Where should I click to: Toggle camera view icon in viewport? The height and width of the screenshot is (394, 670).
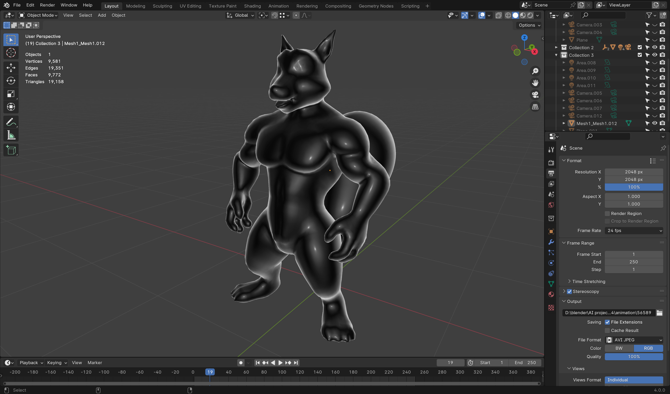535,95
